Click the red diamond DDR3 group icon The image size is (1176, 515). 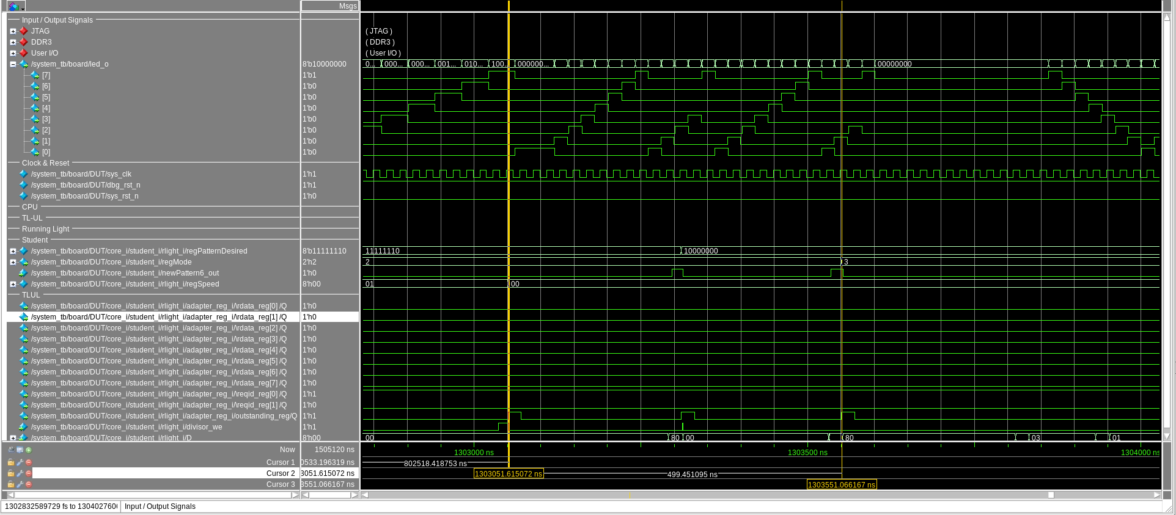click(24, 42)
